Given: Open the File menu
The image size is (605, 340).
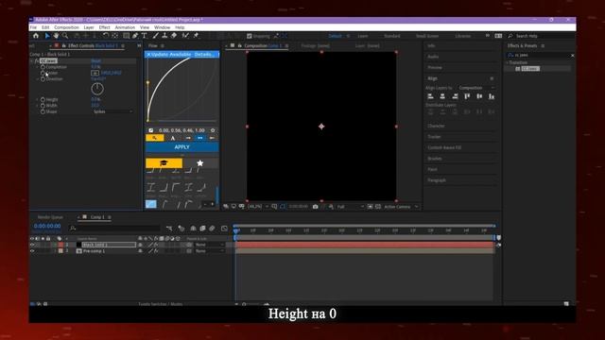Looking at the screenshot, I should tap(34, 27).
